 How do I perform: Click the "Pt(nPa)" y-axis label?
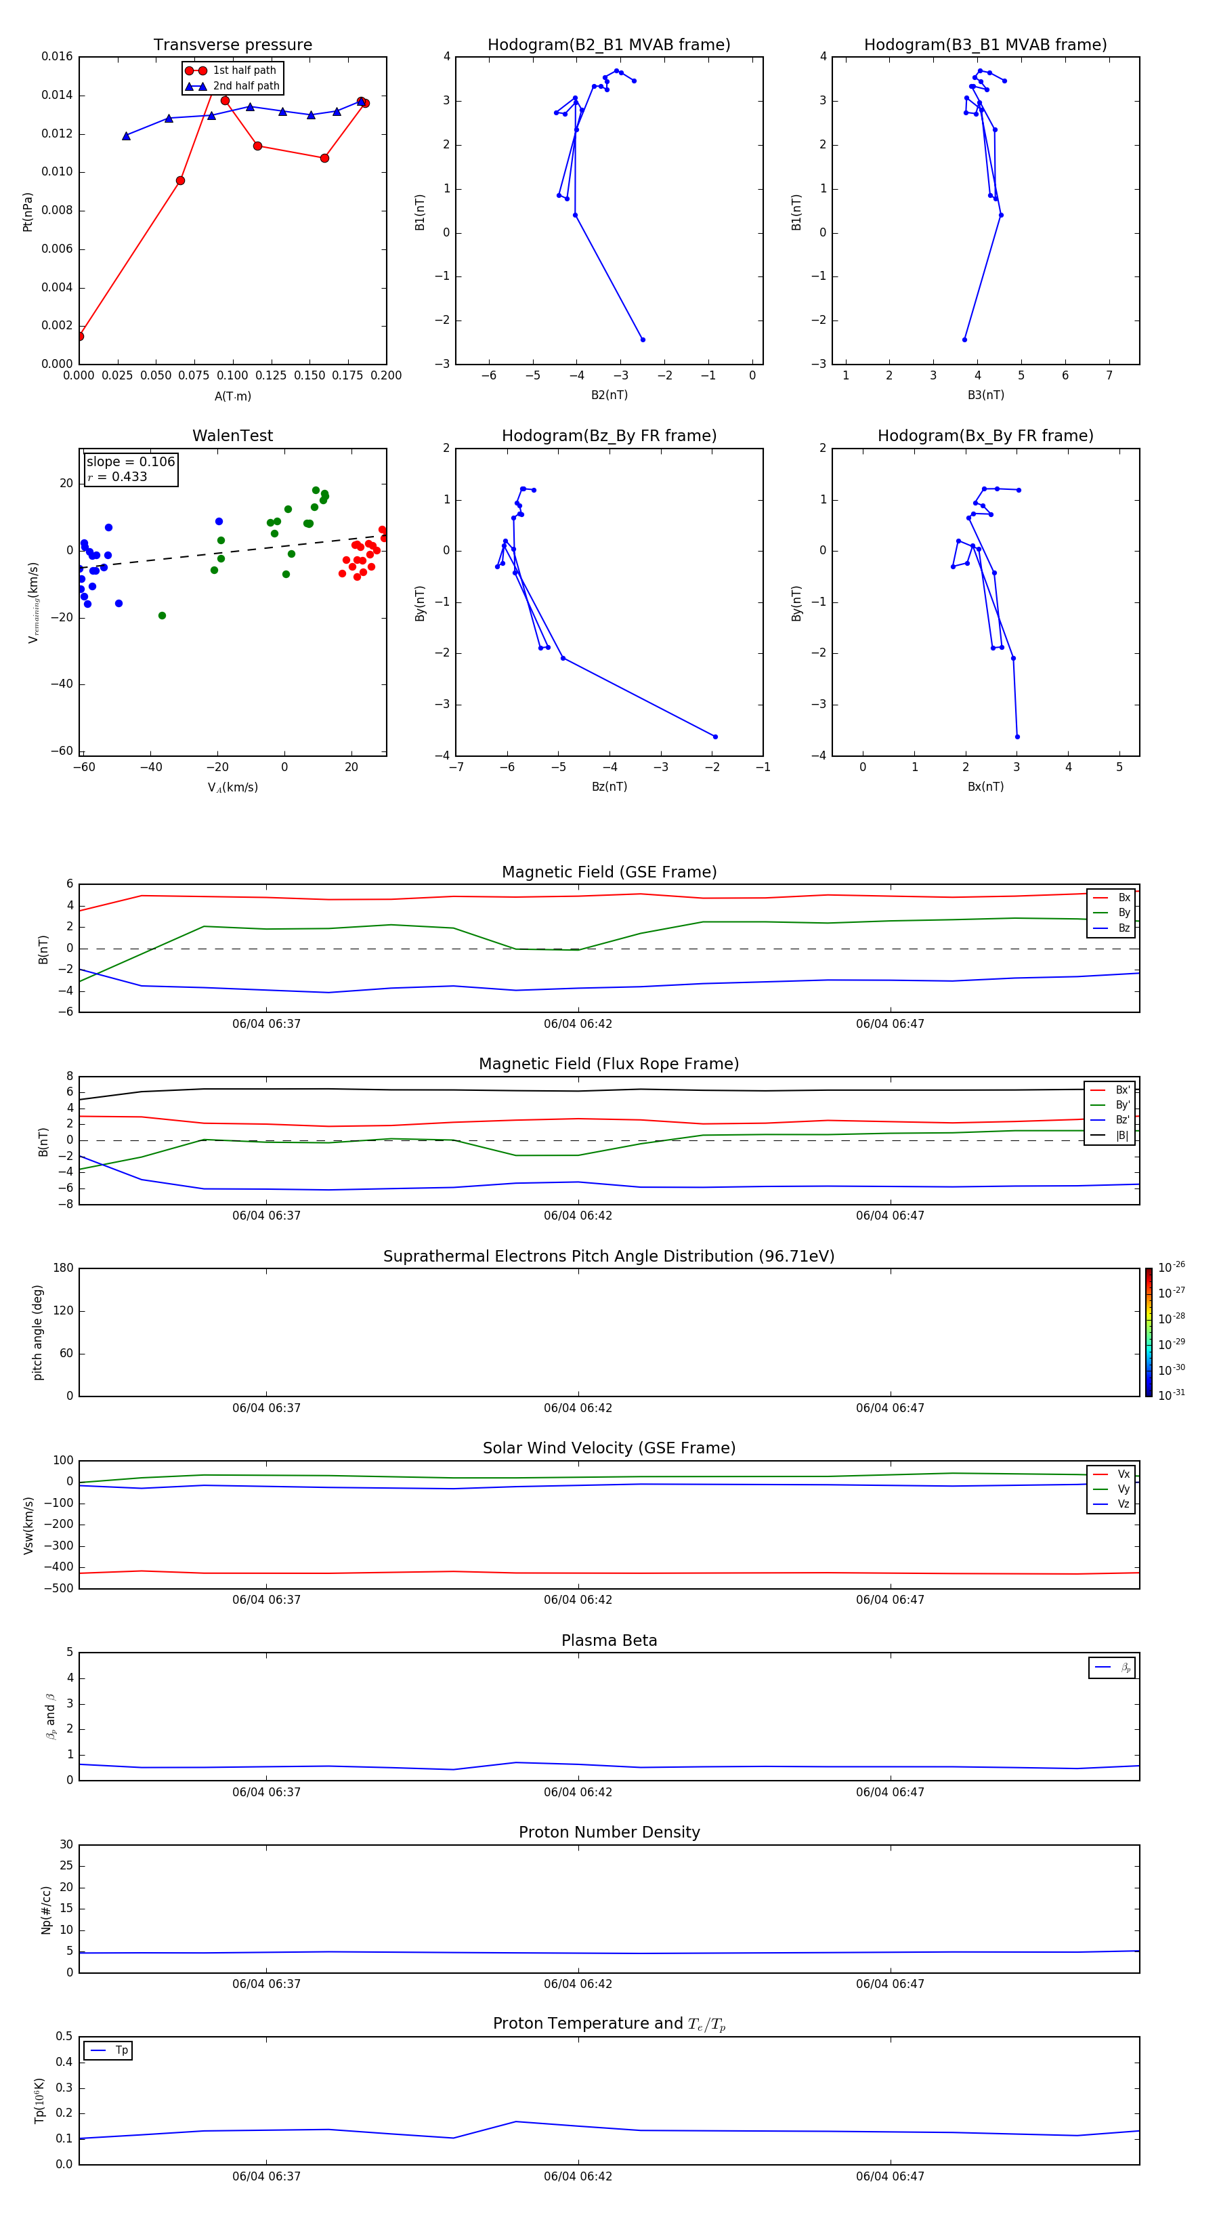(x=28, y=212)
